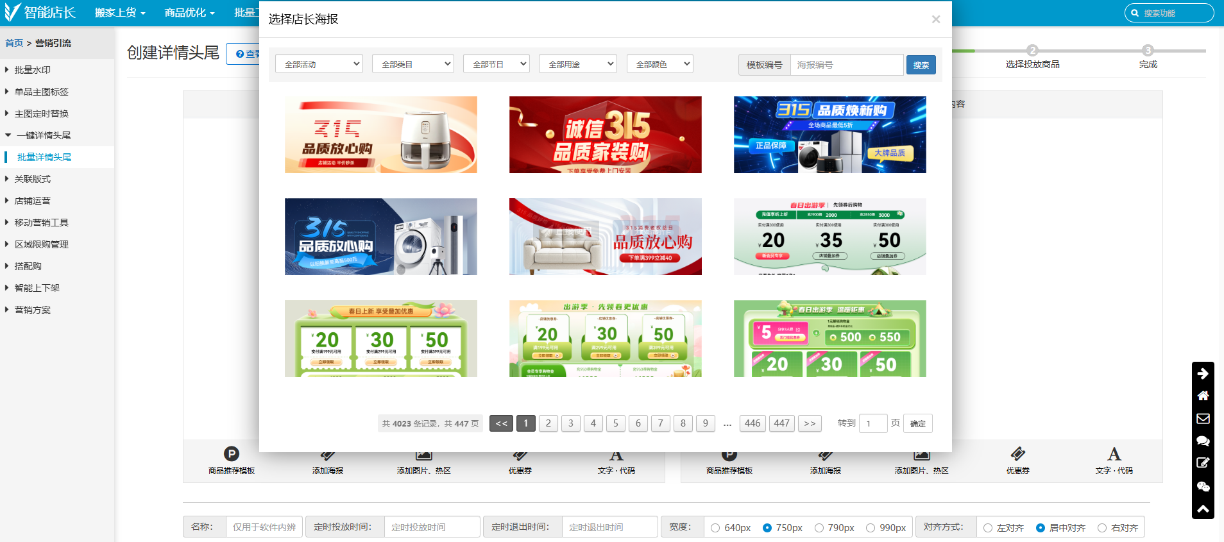Click the home icon in the floating sidebar
This screenshot has height=542, width=1224.
point(1203,396)
